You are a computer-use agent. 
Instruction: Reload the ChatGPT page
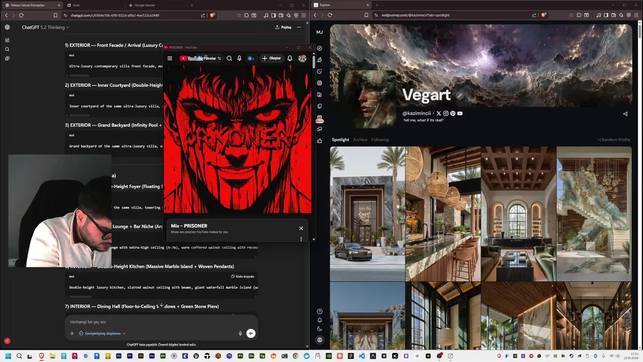21,15
